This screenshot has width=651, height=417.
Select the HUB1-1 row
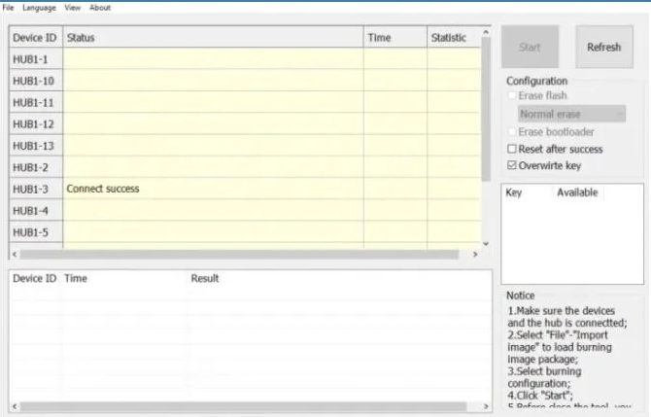[245, 59]
